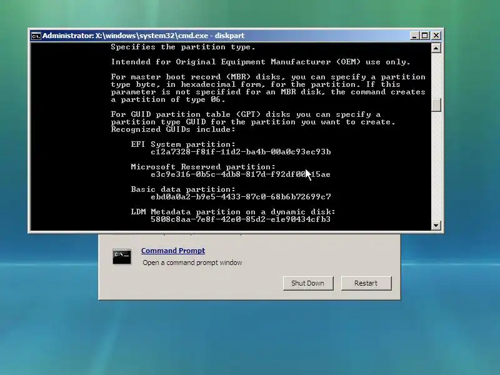This screenshot has width=500, height=375.
Task: Click the cmd.exe - diskpart window title text
Action: 144,36
